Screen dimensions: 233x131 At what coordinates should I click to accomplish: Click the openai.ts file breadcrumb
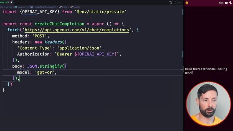point(23,7)
